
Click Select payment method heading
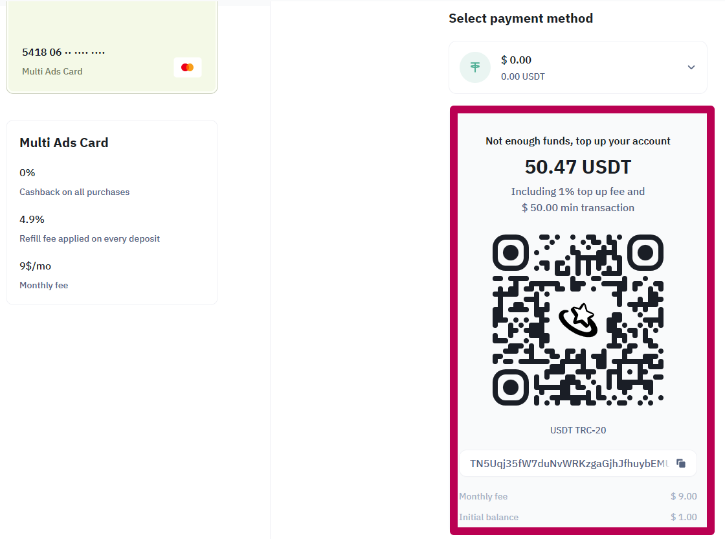click(x=520, y=19)
